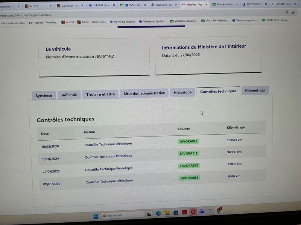Click the registration number EC-5**-KZ
This screenshot has width=301, height=225.
pyautogui.click(x=105, y=57)
